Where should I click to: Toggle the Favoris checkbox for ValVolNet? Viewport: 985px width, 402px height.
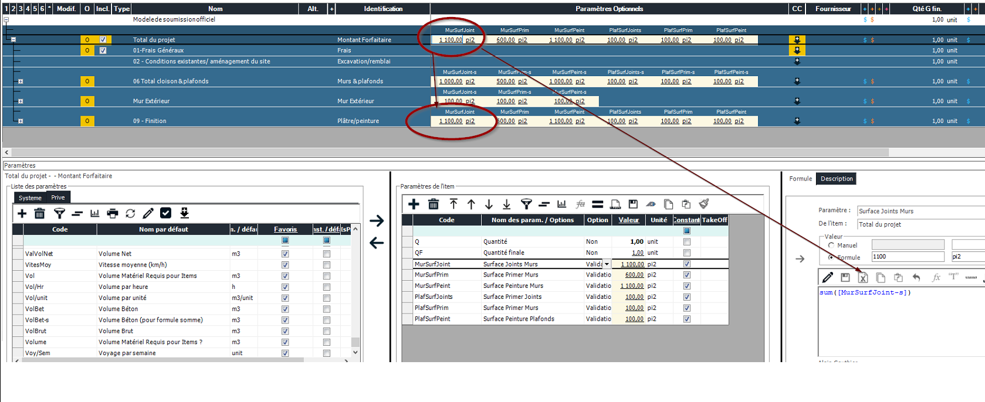tap(285, 254)
